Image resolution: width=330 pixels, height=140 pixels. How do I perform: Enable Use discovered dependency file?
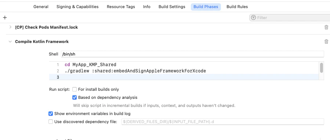point(51,122)
